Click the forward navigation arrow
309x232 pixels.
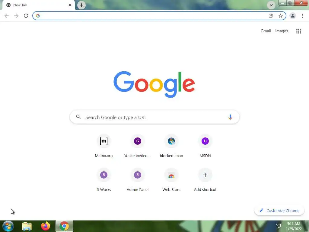click(16, 16)
